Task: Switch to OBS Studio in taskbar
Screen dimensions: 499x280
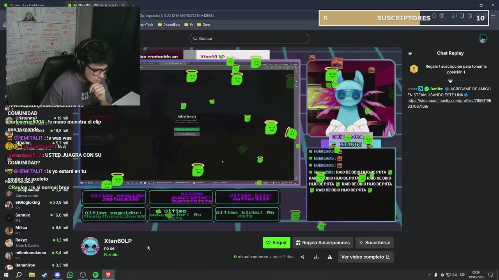Action: point(83,275)
